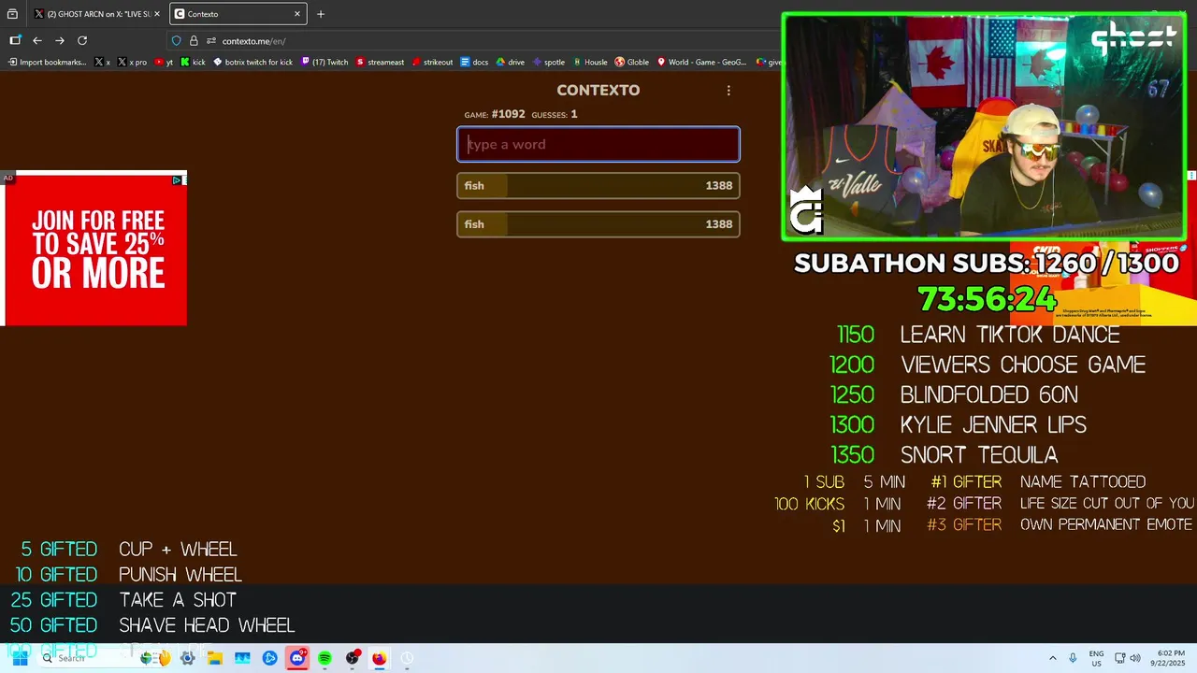Click the AdChoices icon on the ad
Viewport: 1197px width, 673px height.
click(177, 180)
